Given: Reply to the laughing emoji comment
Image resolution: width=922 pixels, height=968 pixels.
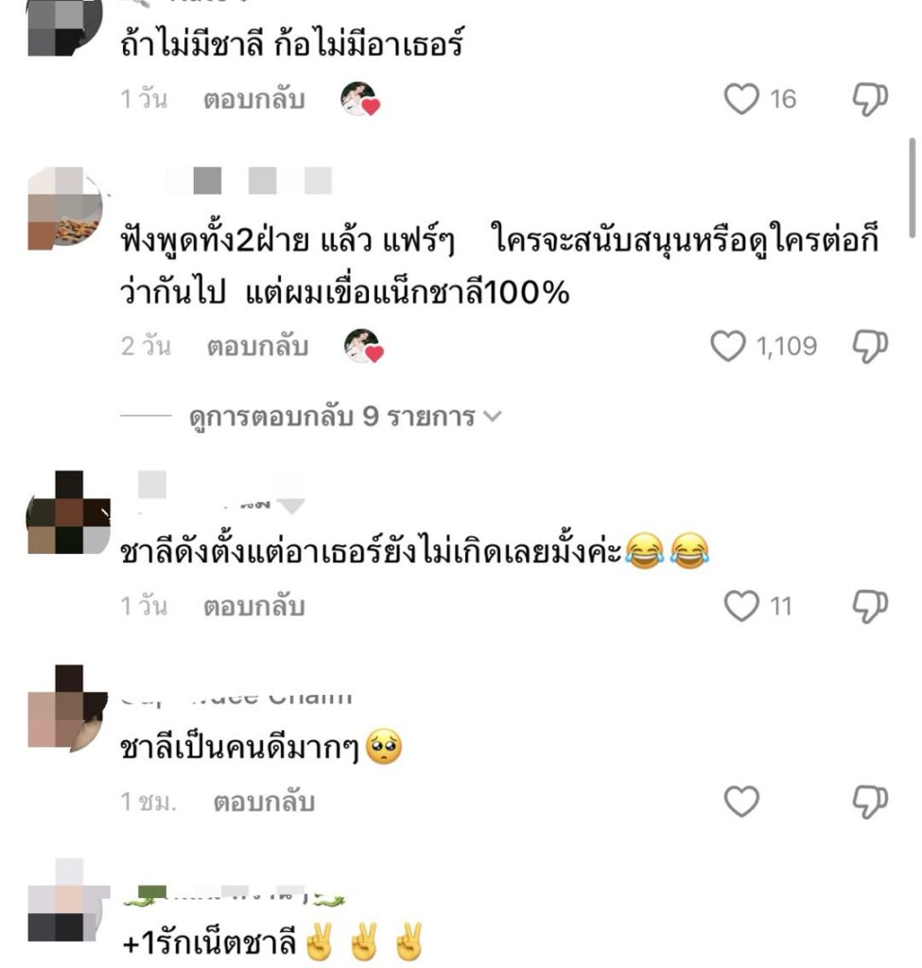Looking at the screenshot, I should coord(254,606).
